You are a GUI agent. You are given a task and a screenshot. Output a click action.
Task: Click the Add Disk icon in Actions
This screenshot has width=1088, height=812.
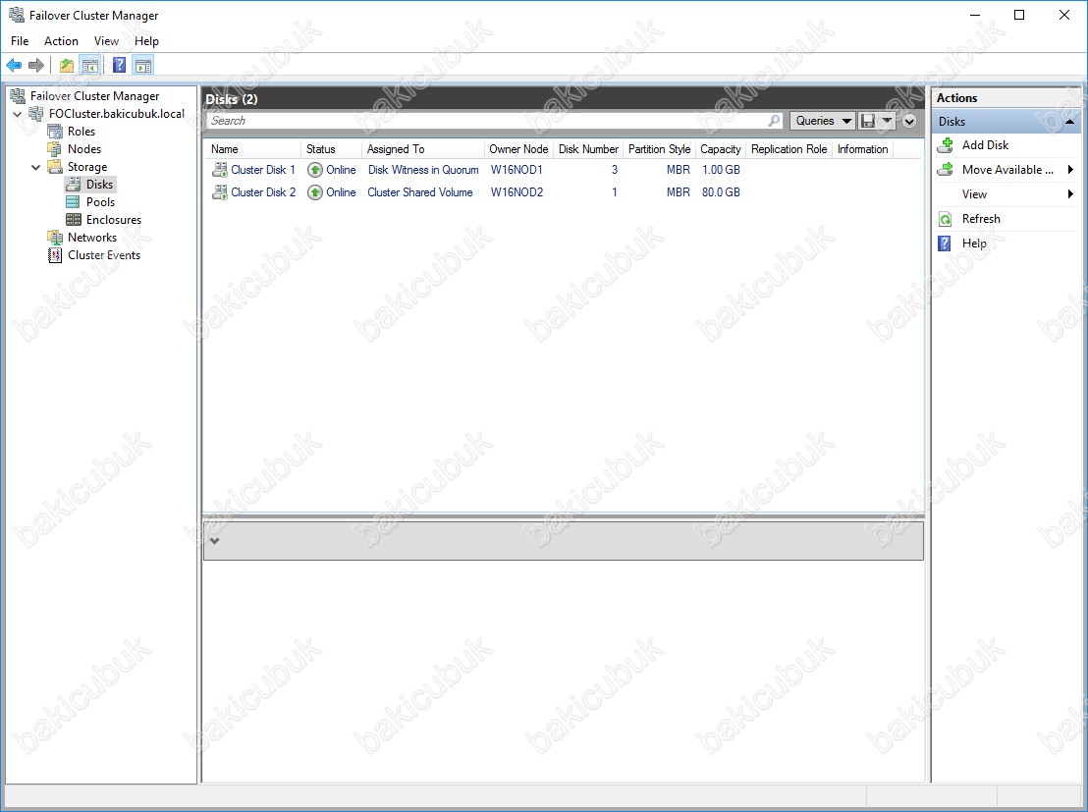click(x=945, y=145)
